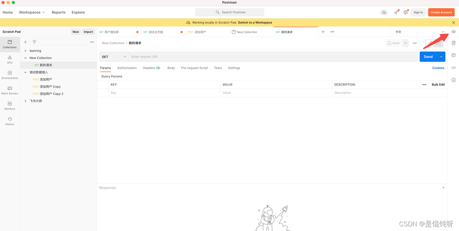Go to Home in the top navigation

[x=8, y=12]
